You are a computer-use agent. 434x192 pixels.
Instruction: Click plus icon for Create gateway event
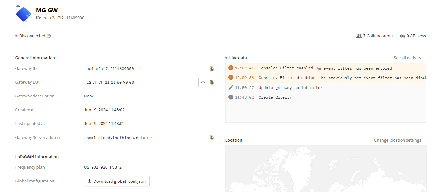231,97
